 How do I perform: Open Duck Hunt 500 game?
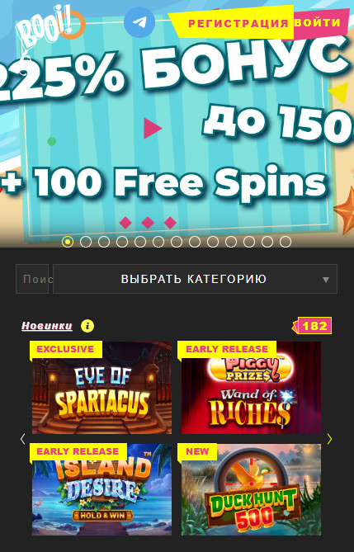(251, 489)
